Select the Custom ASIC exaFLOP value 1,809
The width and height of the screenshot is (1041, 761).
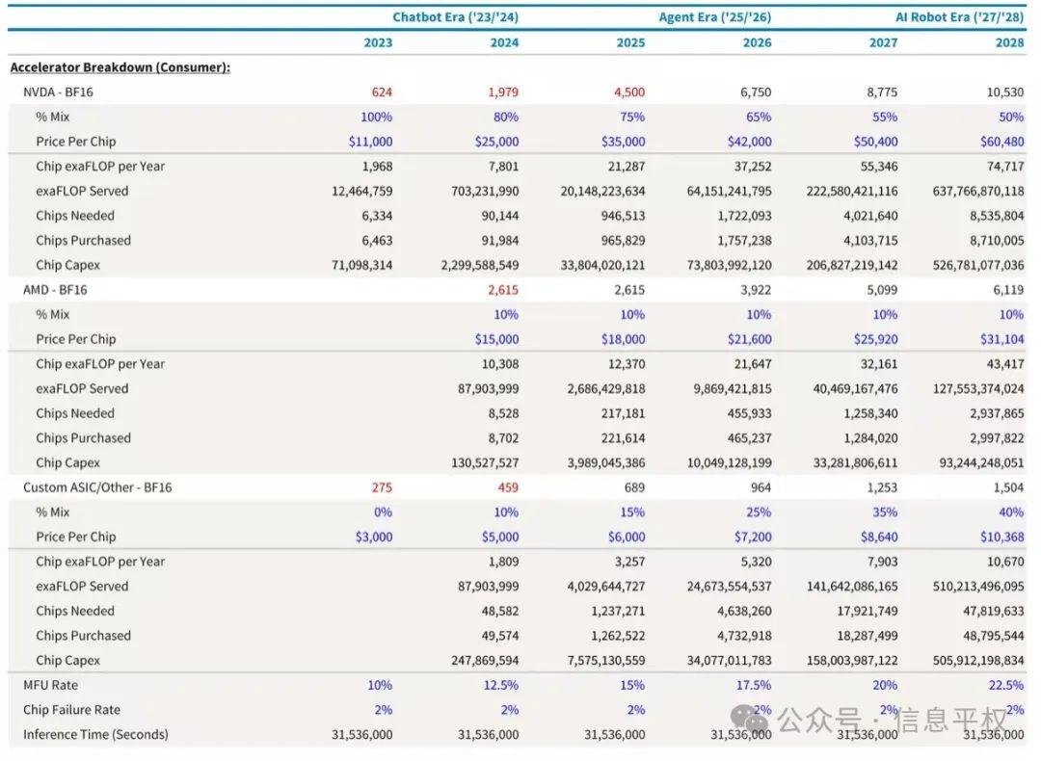pos(503,562)
